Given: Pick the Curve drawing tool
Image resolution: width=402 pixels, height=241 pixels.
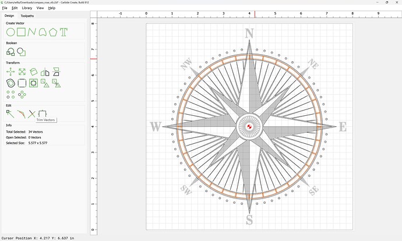Looking at the screenshot, I should (43, 32).
